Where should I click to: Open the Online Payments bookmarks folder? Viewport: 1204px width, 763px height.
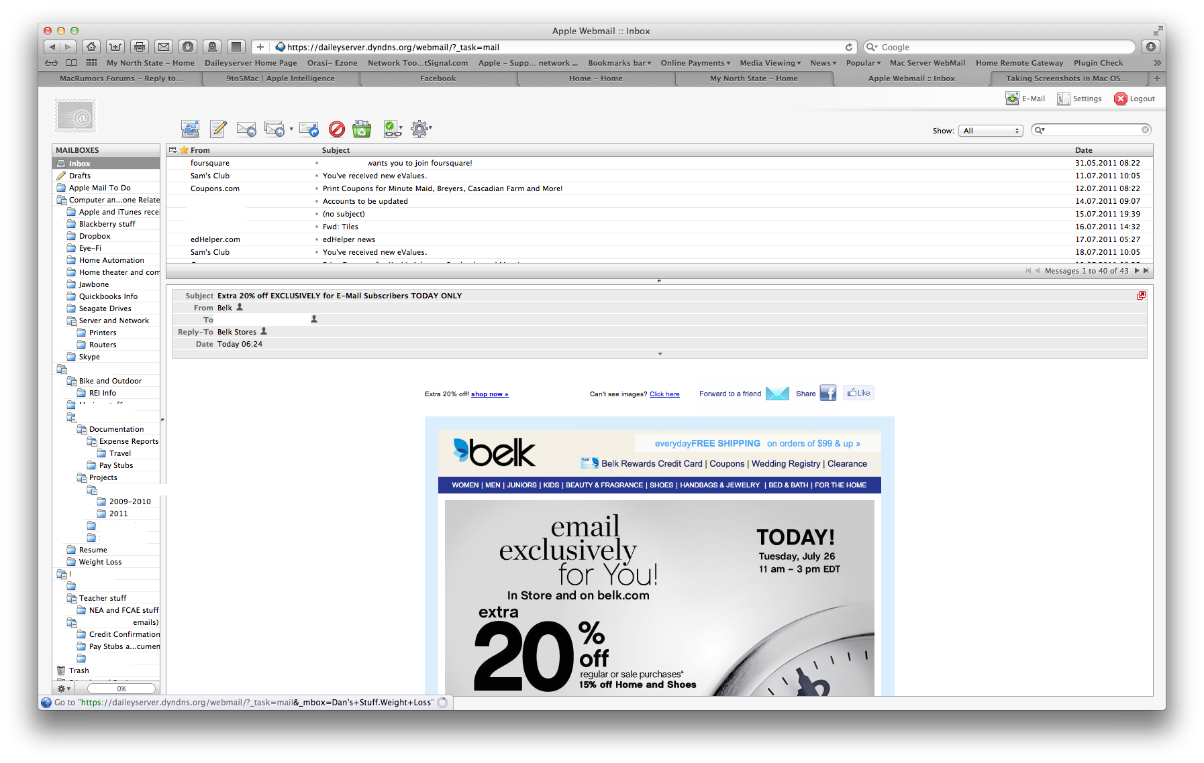[x=695, y=63]
